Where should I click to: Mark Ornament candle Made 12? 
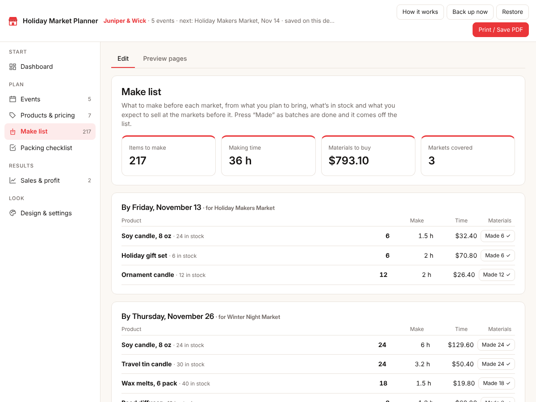point(497,275)
